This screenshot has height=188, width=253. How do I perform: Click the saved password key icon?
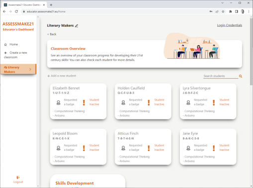(x=211, y=11)
